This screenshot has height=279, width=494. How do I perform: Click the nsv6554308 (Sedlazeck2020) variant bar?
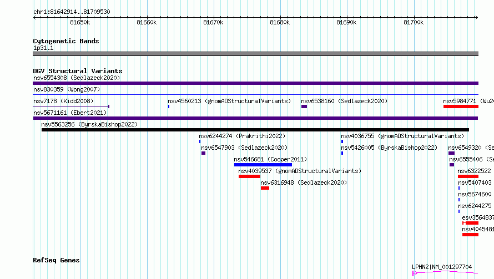[x=255, y=83]
